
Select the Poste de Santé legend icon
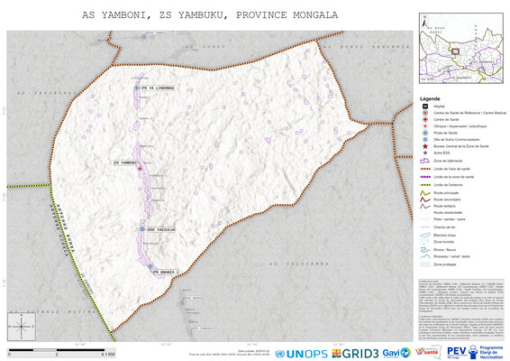[424, 133]
